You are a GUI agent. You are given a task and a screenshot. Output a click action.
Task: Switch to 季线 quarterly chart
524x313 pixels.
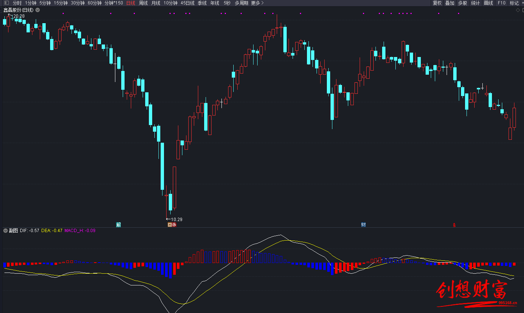point(202,3)
